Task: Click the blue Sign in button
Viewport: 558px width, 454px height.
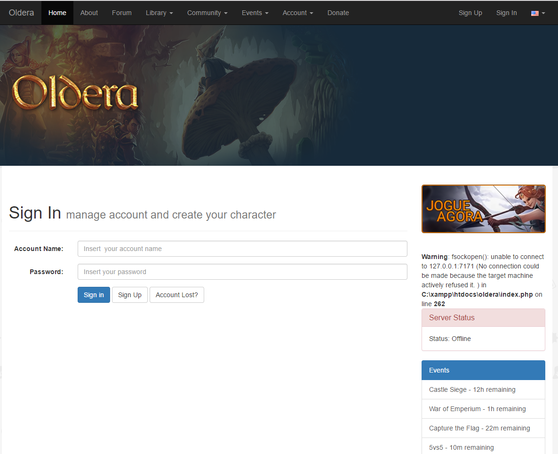Action: (94, 295)
